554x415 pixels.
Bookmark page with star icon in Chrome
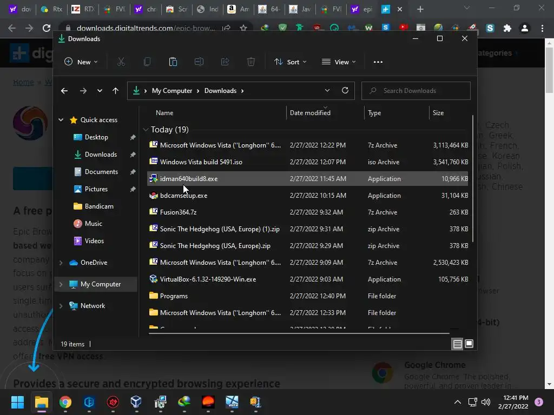point(243,28)
